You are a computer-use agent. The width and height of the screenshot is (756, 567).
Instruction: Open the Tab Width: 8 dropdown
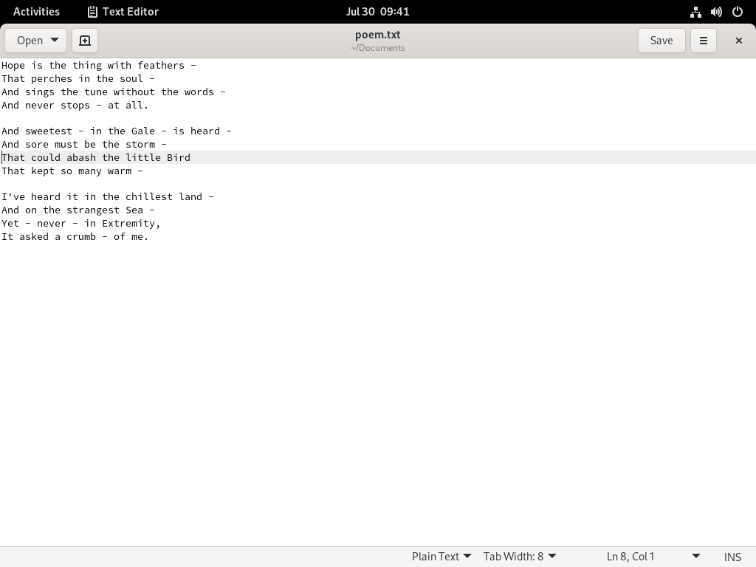(520, 557)
